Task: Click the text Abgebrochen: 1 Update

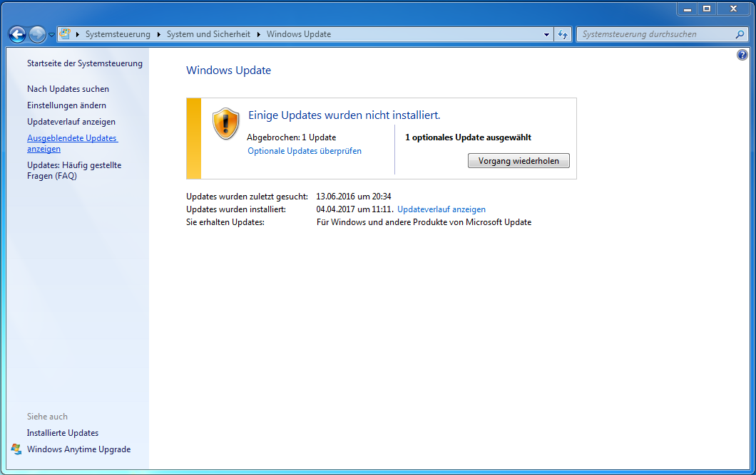Action: (291, 137)
